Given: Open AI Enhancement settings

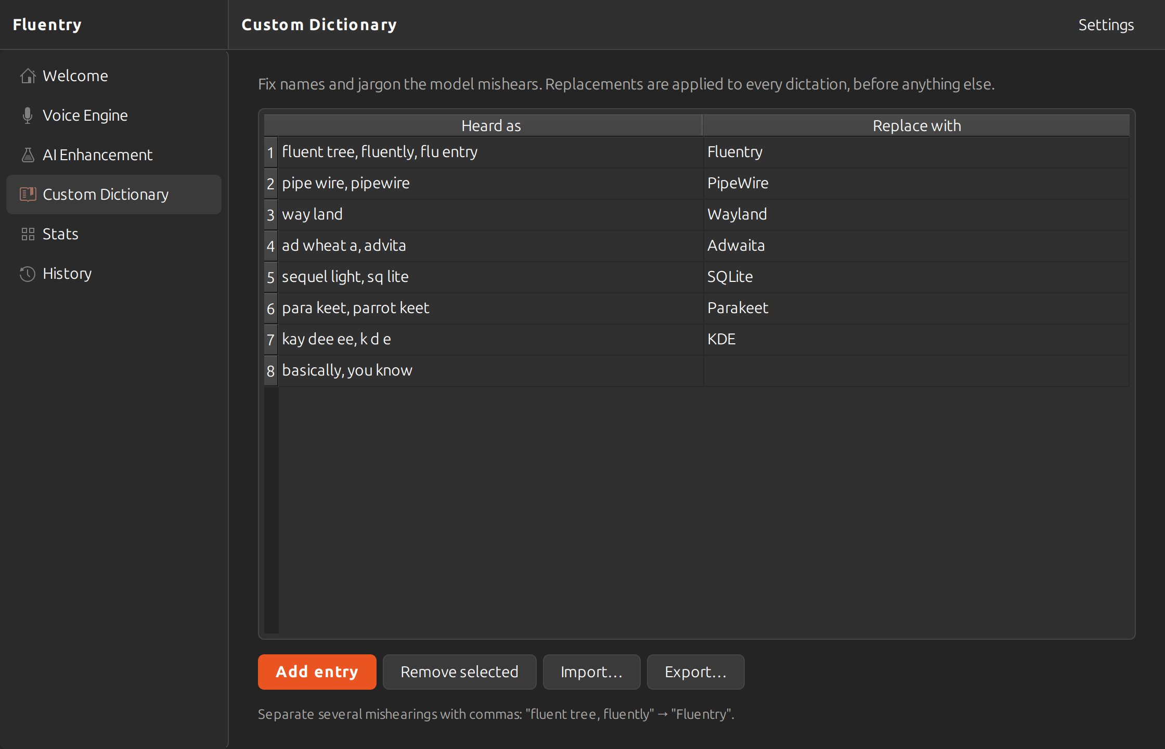Looking at the screenshot, I should click(114, 155).
